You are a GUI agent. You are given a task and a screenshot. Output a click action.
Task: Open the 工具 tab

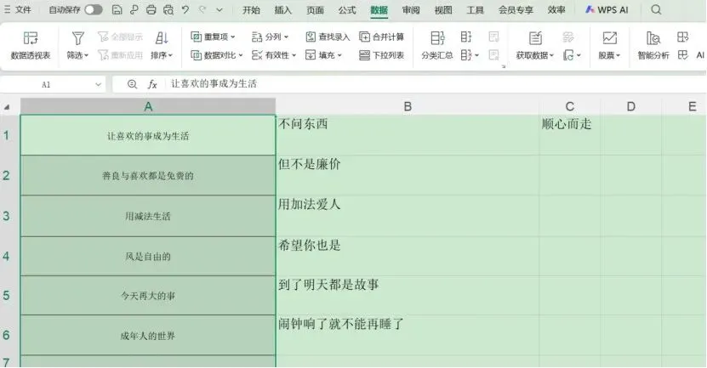coord(476,10)
